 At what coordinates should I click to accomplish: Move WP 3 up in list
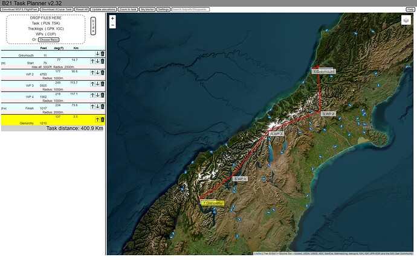pyautogui.click(x=92, y=84)
